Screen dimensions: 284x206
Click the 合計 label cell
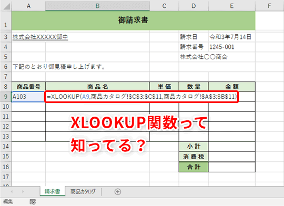coord(194,167)
